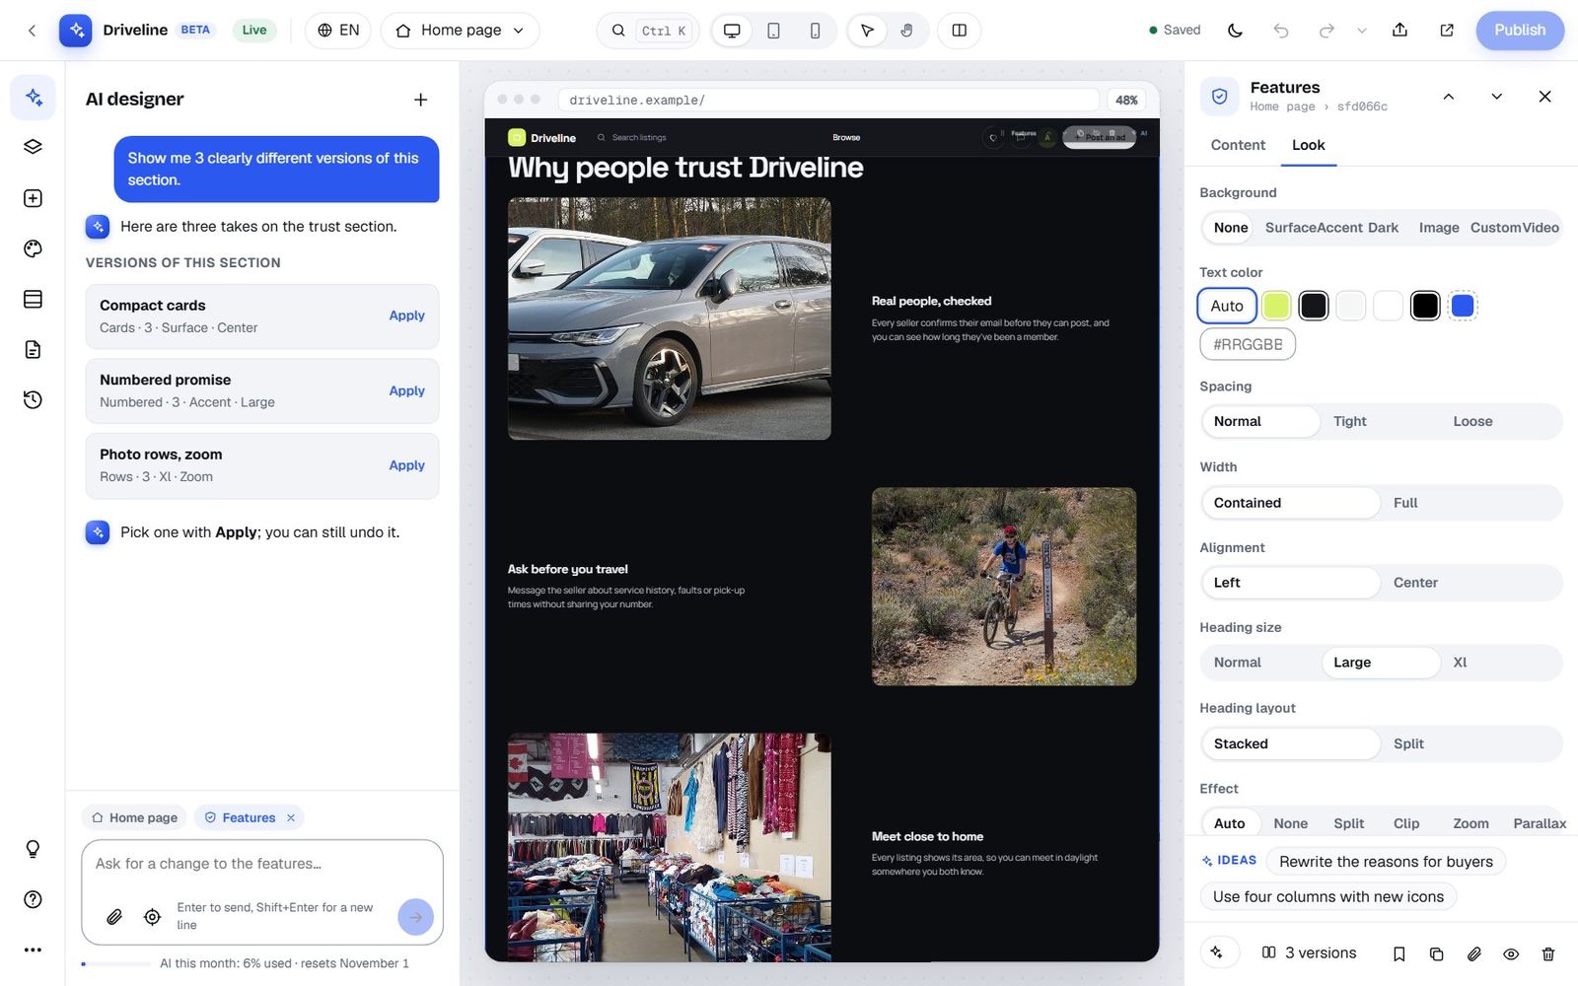Toggle Features section visibility eye icon
The width and height of the screenshot is (1578, 986).
click(1511, 953)
